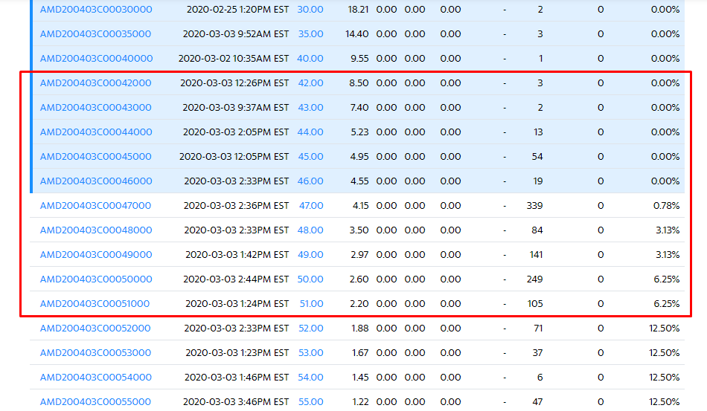Click volume value 141

(x=536, y=255)
